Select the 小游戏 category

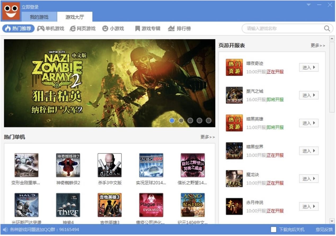pos(113,28)
